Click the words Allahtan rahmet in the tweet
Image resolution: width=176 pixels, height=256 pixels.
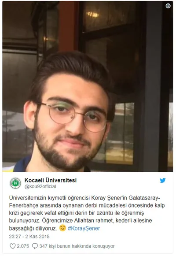point(94,221)
